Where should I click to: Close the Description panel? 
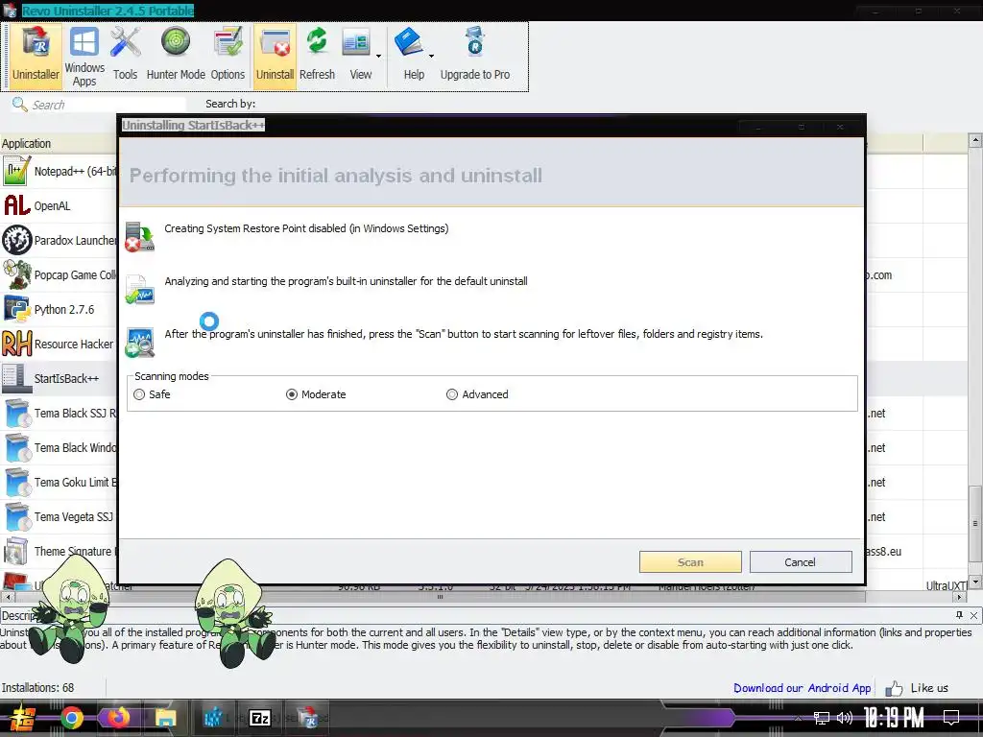[973, 615]
